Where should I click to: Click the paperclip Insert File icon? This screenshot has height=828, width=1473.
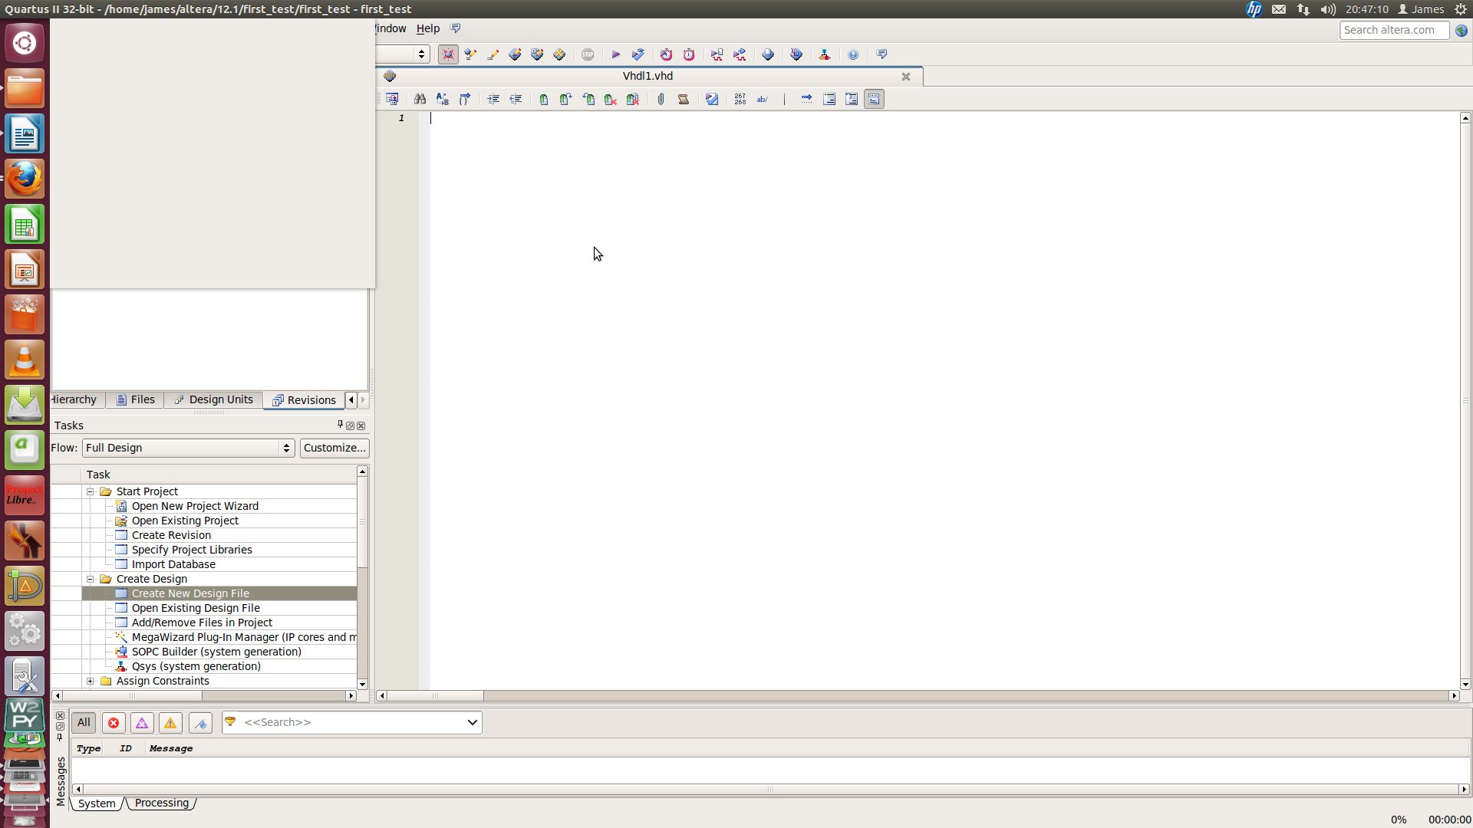tap(661, 99)
